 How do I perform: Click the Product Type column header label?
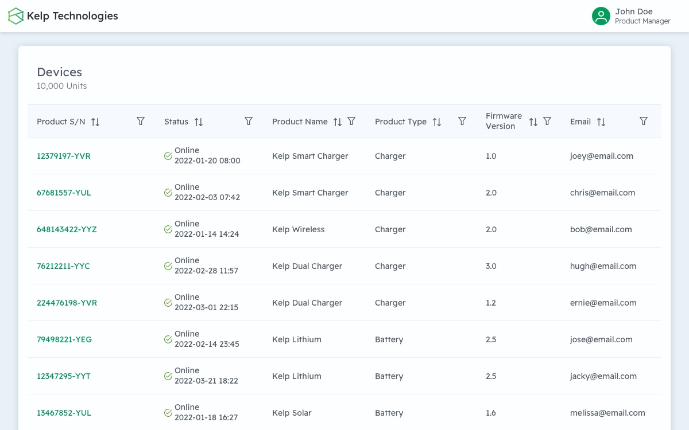pos(401,122)
